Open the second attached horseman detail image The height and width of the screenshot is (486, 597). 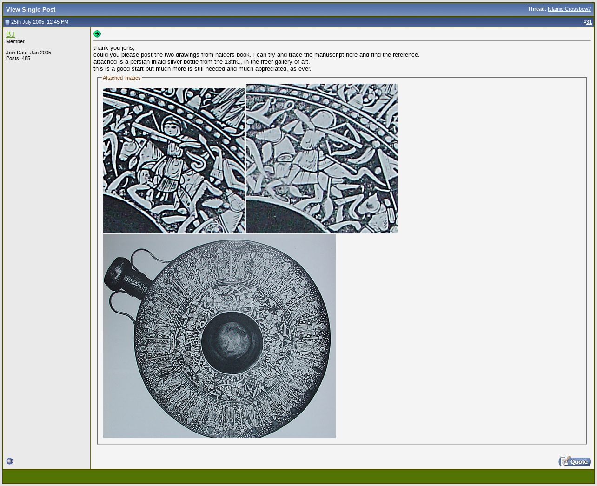pyautogui.click(x=322, y=159)
